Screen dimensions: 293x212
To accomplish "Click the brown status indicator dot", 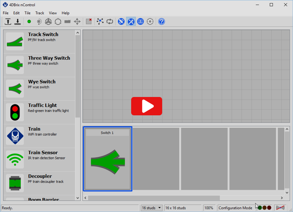I will 264,208.
